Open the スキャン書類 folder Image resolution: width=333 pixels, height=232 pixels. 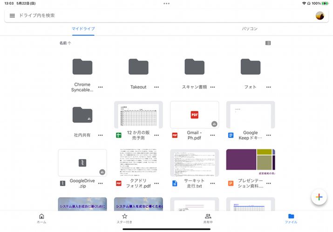point(195,67)
